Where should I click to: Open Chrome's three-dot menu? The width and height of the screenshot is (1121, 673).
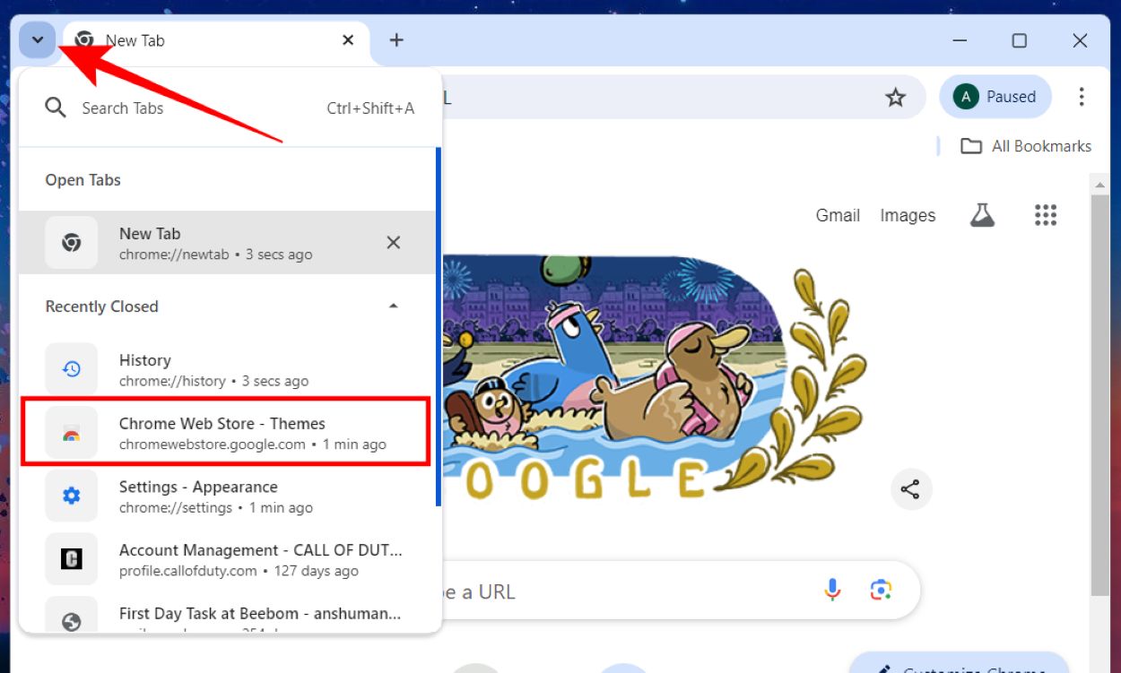(1082, 97)
